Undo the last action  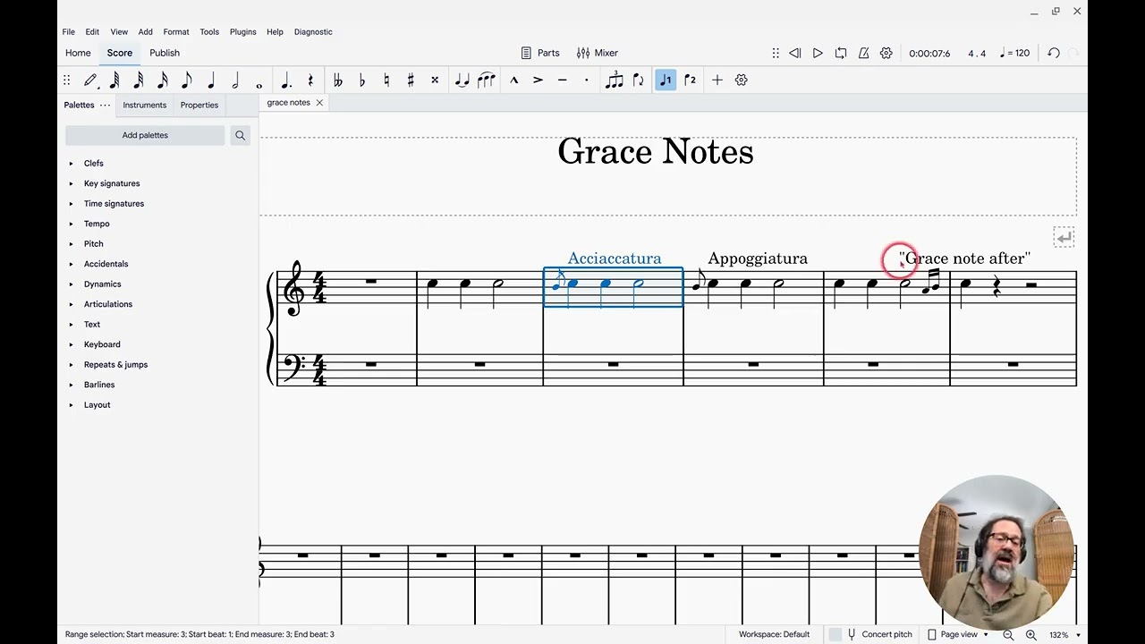tap(1054, 53)
